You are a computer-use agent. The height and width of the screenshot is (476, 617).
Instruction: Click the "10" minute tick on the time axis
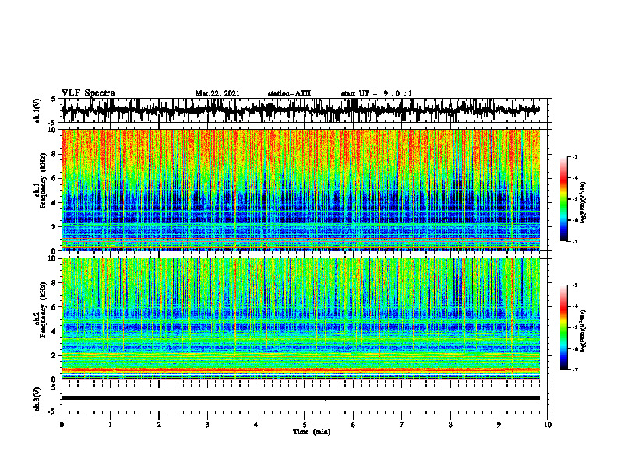(548, 425)
